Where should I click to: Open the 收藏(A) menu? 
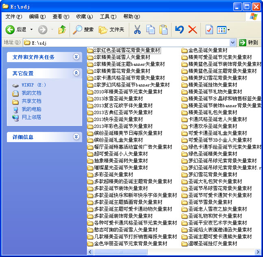(x=85, y=17)
